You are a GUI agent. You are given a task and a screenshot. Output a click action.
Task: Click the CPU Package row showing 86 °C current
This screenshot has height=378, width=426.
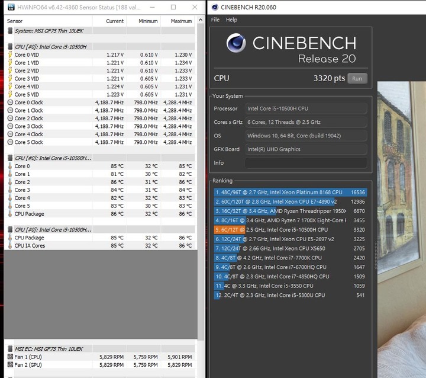coord(100,214)
